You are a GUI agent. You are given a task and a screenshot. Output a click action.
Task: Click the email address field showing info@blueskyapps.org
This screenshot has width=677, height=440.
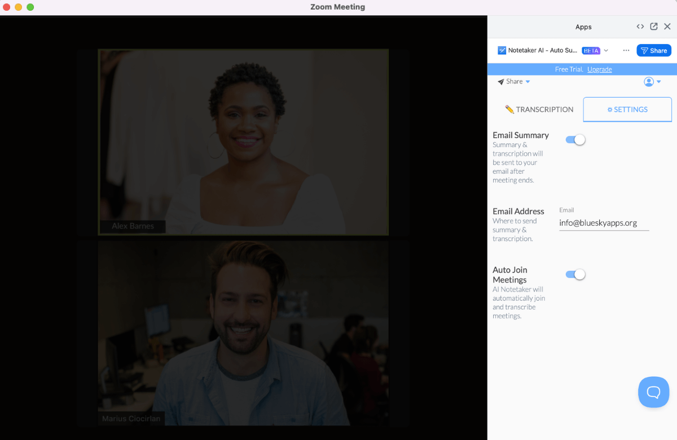tap(603, 222)
